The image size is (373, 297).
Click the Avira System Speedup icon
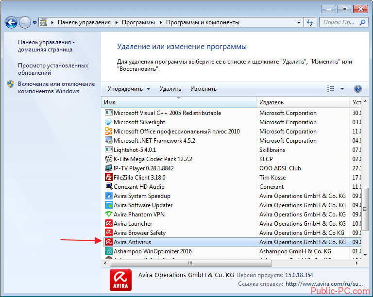pyautogui.click(x=109, y=196)
